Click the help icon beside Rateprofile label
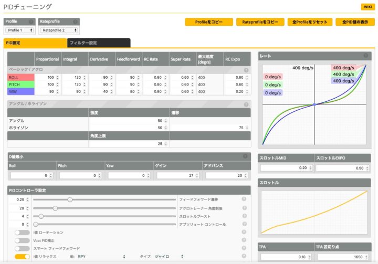 click(76, 22)
